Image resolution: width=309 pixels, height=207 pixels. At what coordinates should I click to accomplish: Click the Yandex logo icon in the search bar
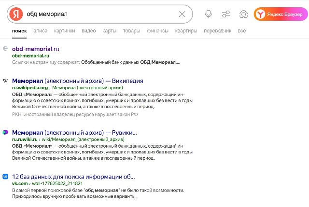click(x=16, y=14)
